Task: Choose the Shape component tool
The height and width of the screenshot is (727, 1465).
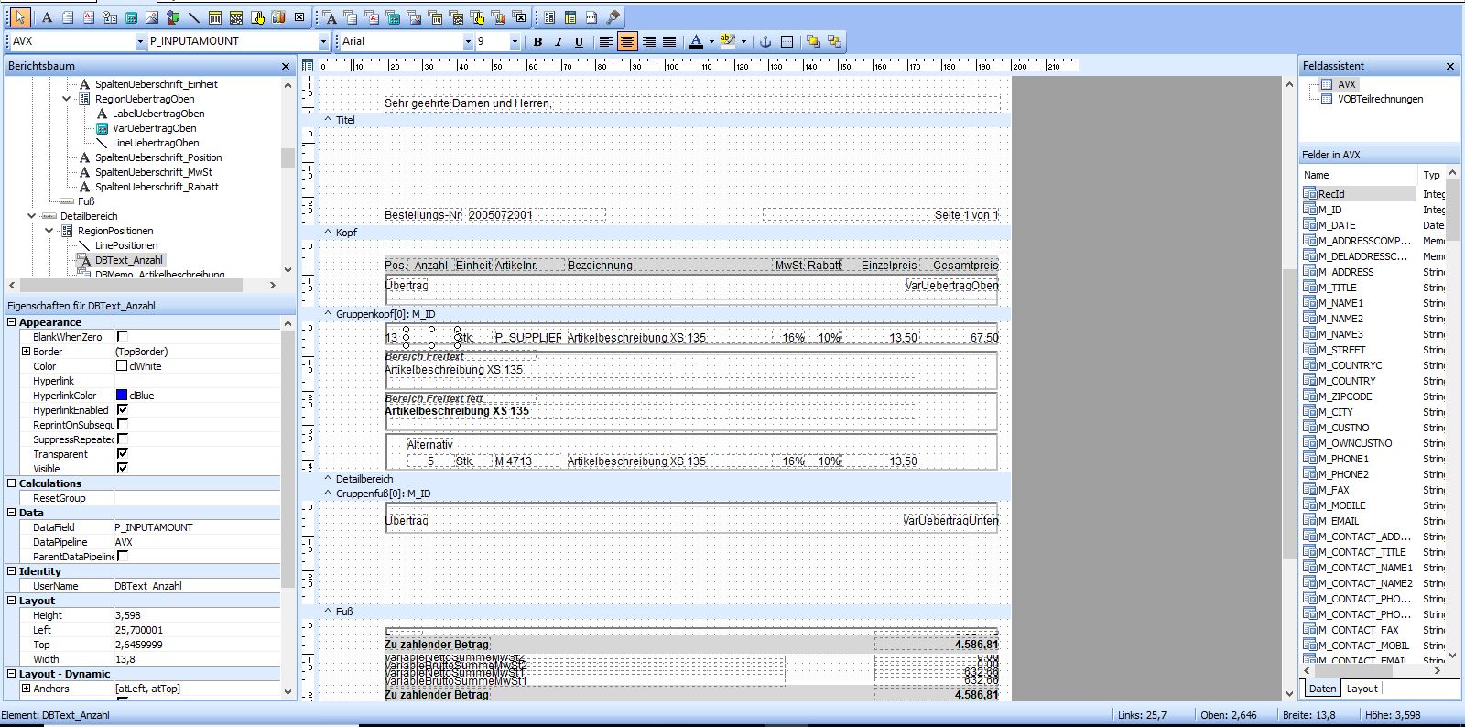Action: tap(173, 17)
